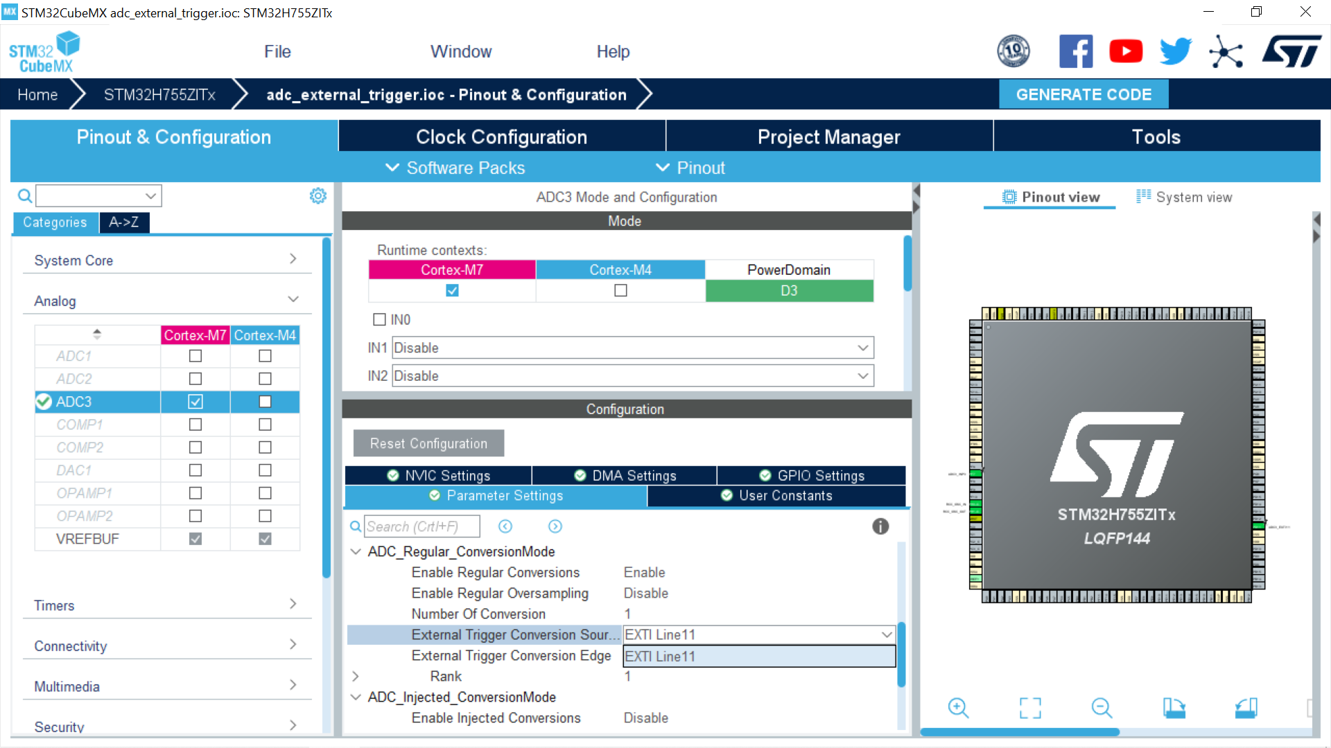Click the zoom in icon under pinout

pyautogui.click(x=958, y=708)
